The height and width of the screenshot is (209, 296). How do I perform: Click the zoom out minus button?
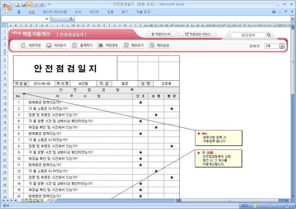coord(255,206)
